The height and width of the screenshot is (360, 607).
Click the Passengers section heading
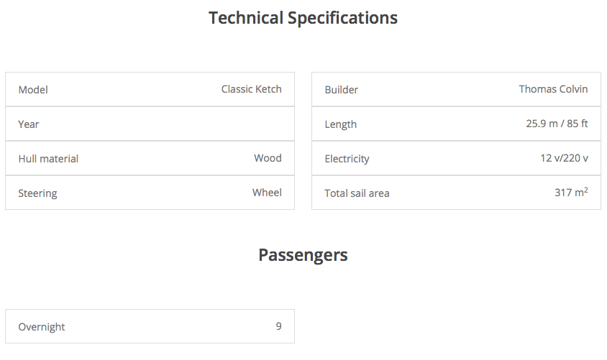tap(303, 255)
